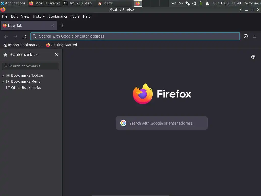Click the battery indicator in panel

pos(201,3)
